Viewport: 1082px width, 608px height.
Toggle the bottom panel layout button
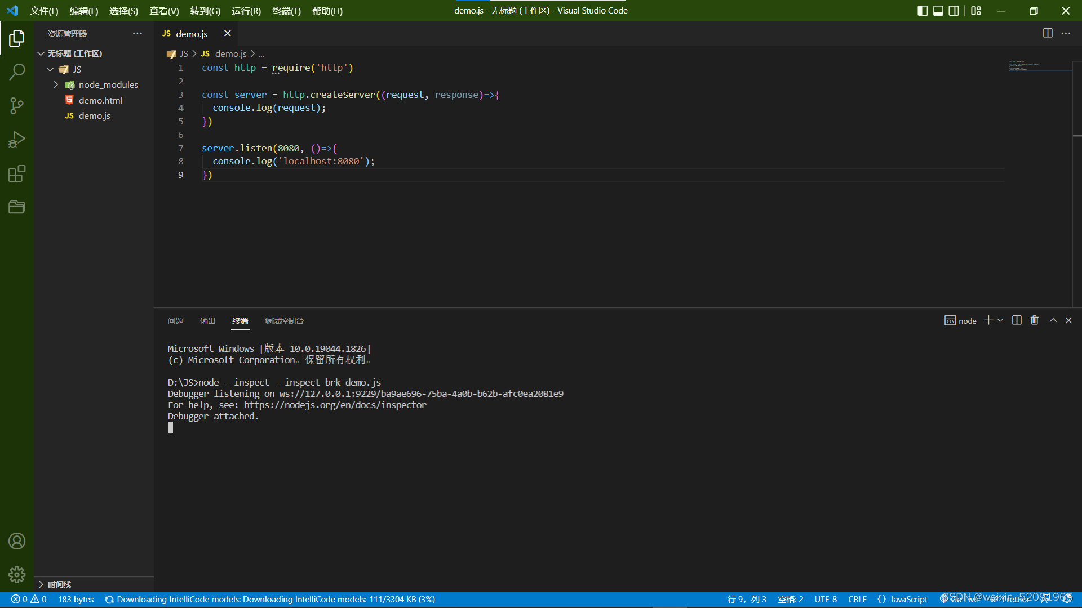[x=938, y=11]
